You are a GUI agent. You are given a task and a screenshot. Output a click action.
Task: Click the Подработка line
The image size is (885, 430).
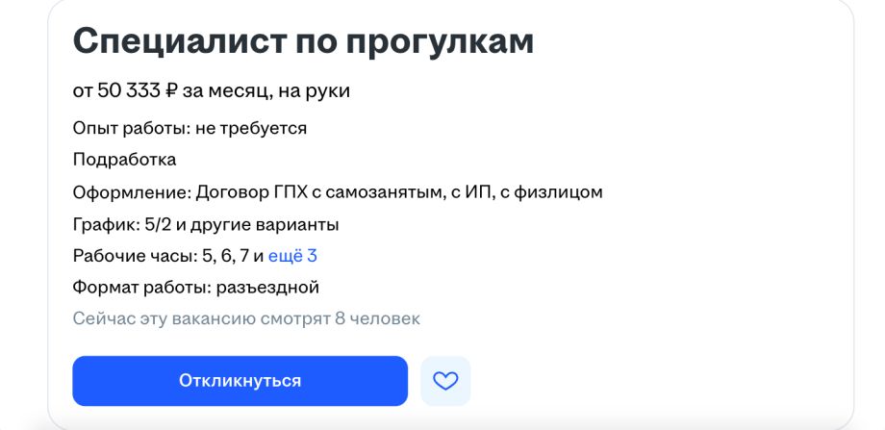pos(124,160)
